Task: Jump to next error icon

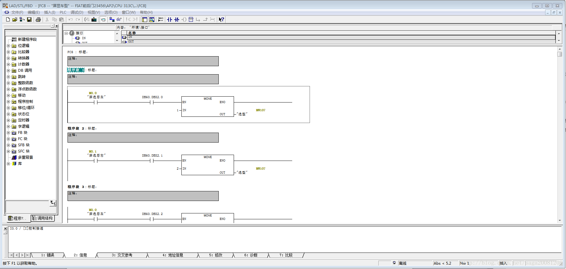Action: (x=135, y=20)
